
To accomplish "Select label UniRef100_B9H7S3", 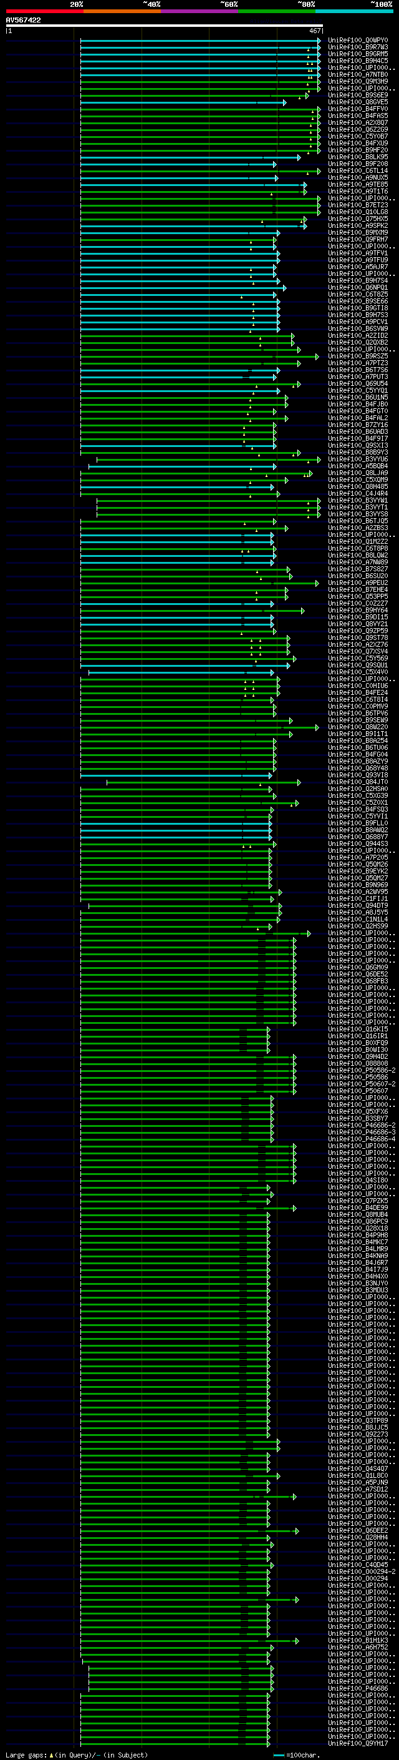I will point(358,315).
